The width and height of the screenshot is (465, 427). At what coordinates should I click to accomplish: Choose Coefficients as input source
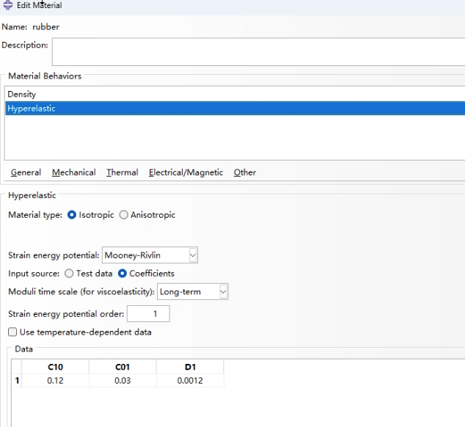(122, 273)
